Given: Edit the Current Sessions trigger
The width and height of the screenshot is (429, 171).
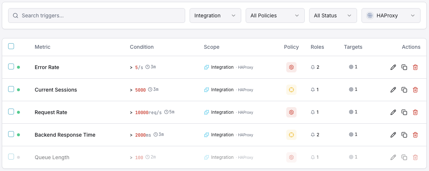Looking at the screenshot, I should (x=393, y=90).
